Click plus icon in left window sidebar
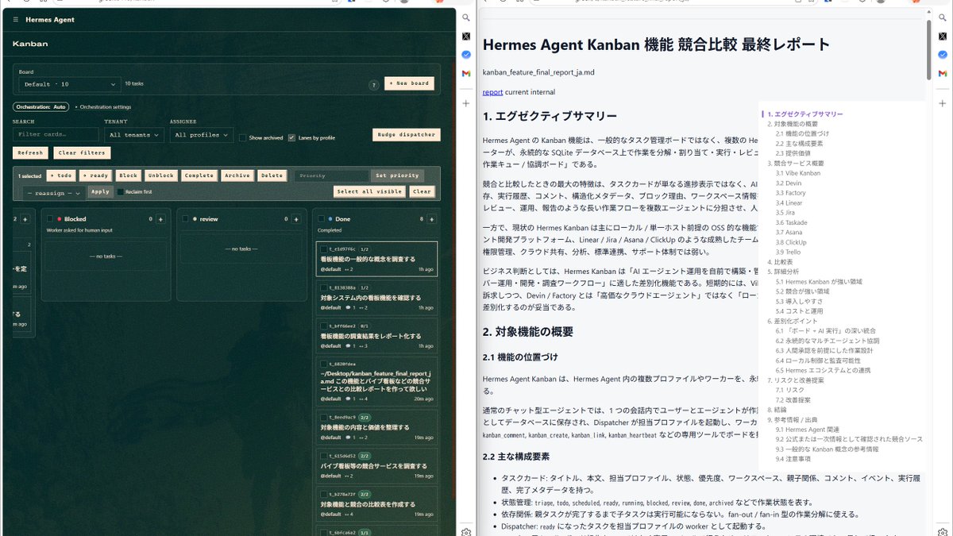 (x=466, y=103)
